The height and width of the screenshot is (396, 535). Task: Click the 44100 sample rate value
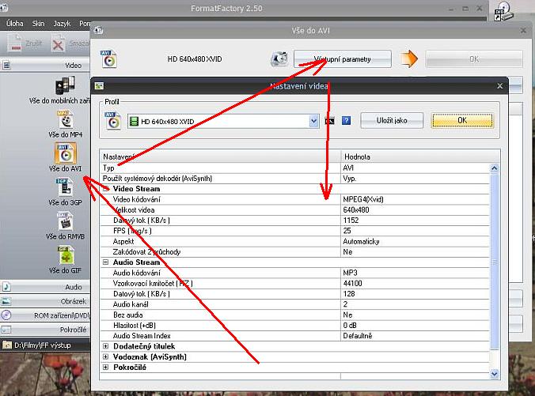[x=352, y=284]
